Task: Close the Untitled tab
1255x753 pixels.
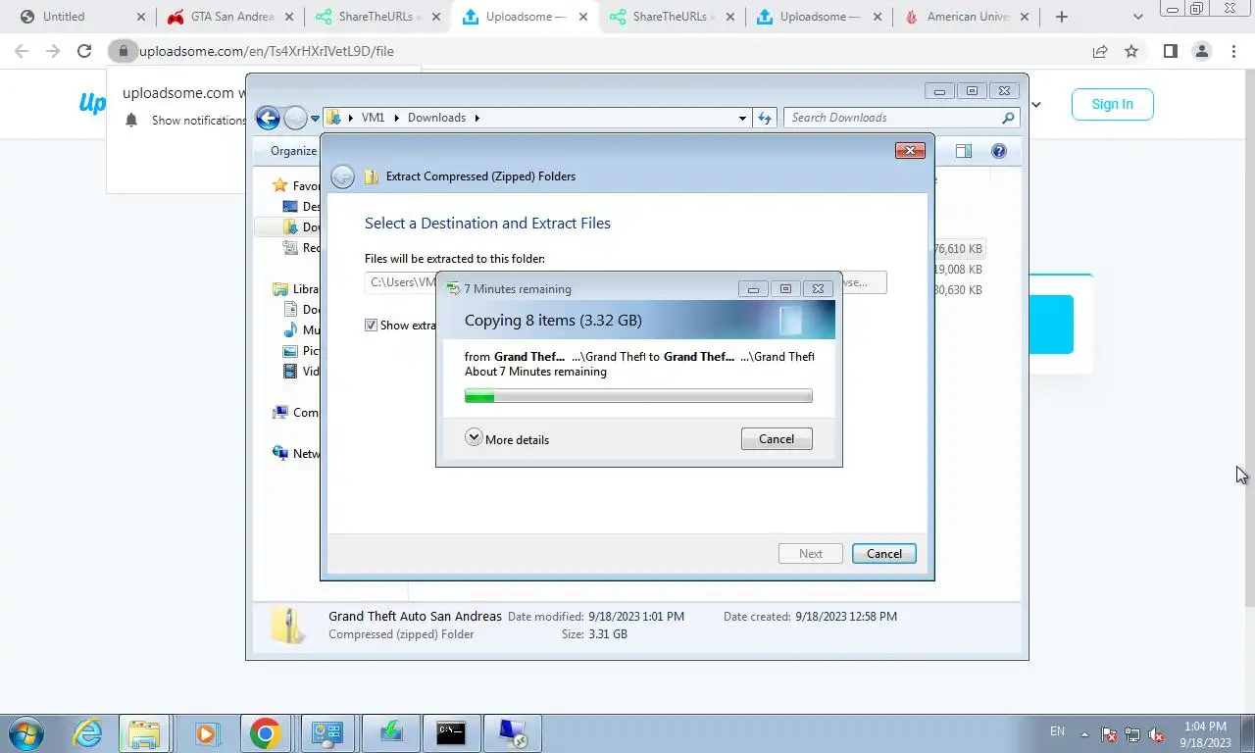Action: [x=140, y=17]
